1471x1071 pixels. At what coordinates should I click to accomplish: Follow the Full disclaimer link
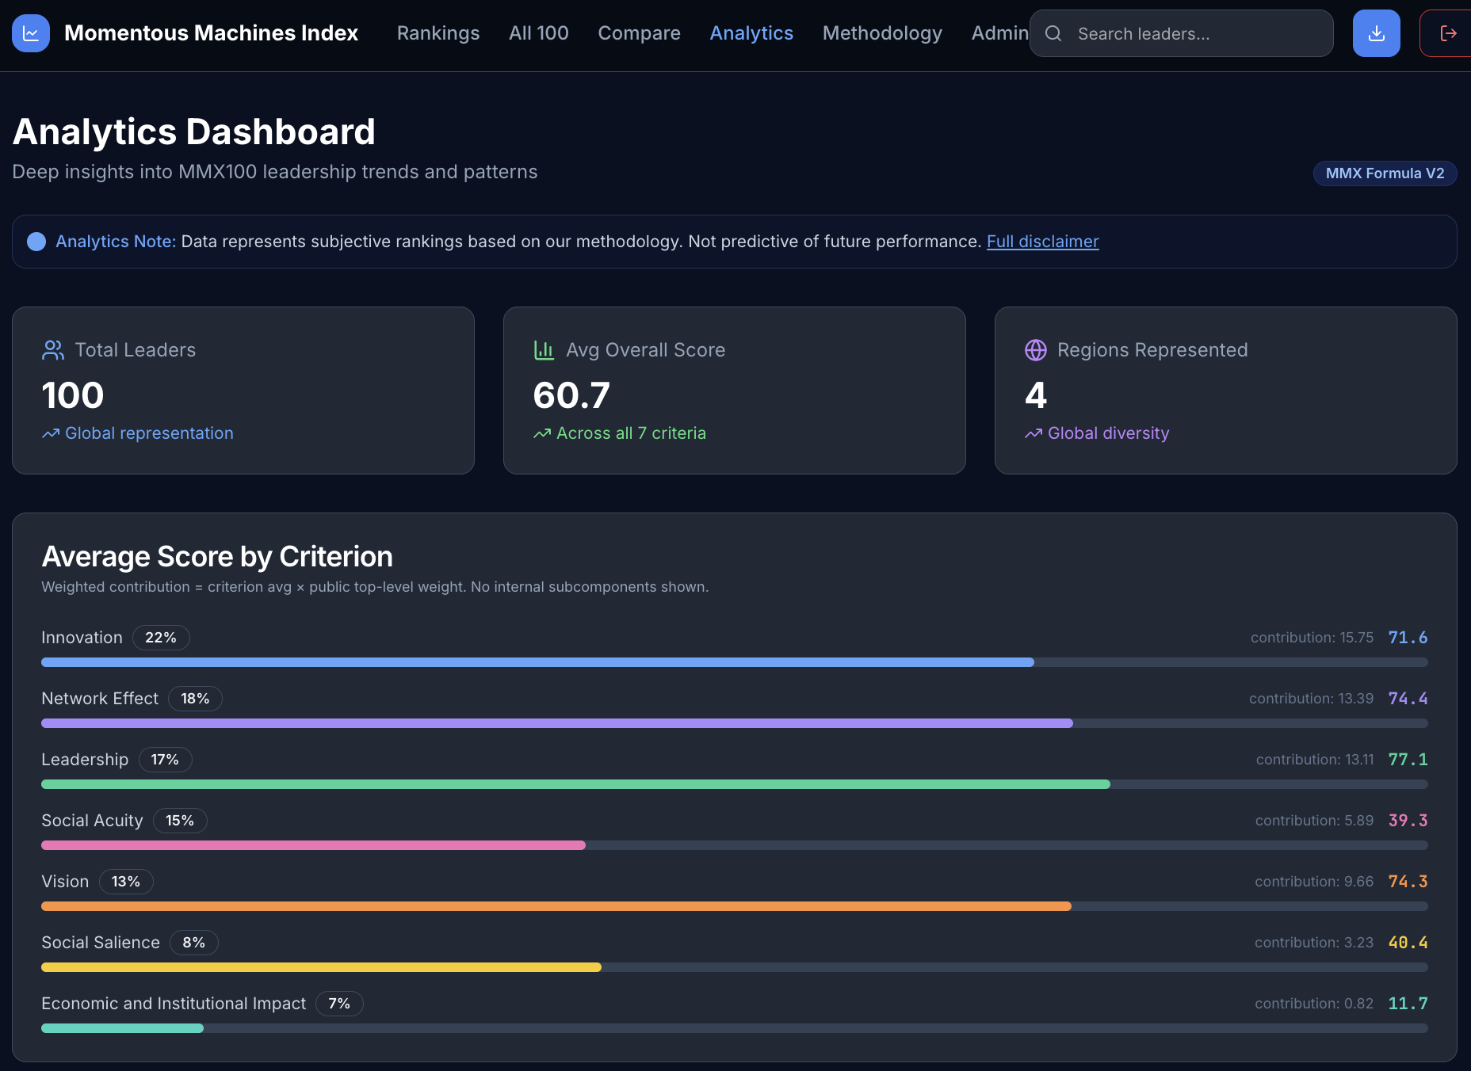tap(1042, 242)
